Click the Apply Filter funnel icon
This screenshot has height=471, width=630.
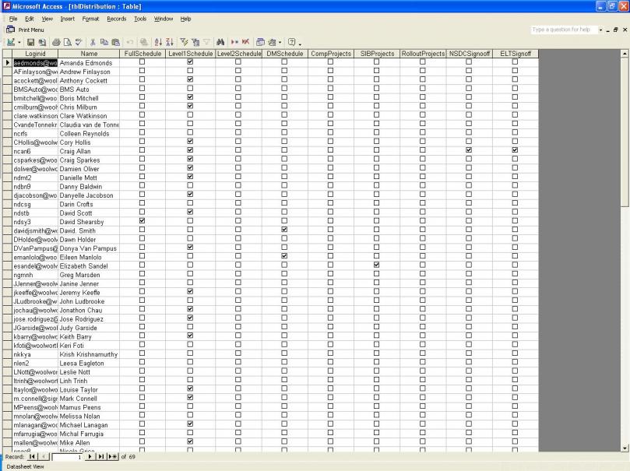coord(206,42)
